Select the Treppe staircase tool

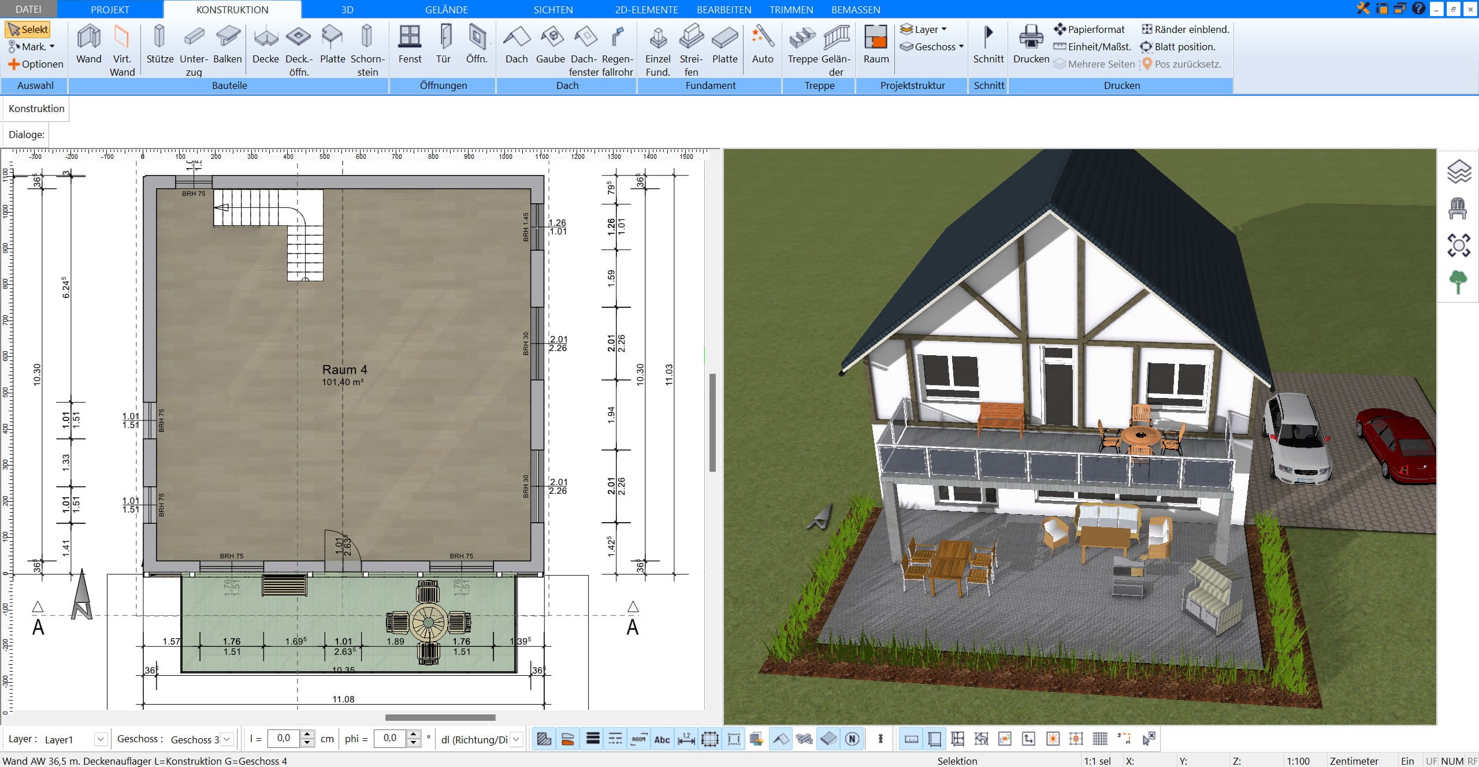click(x=802, y=44)
